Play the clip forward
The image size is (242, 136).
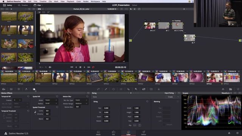(x=84, y=67)
